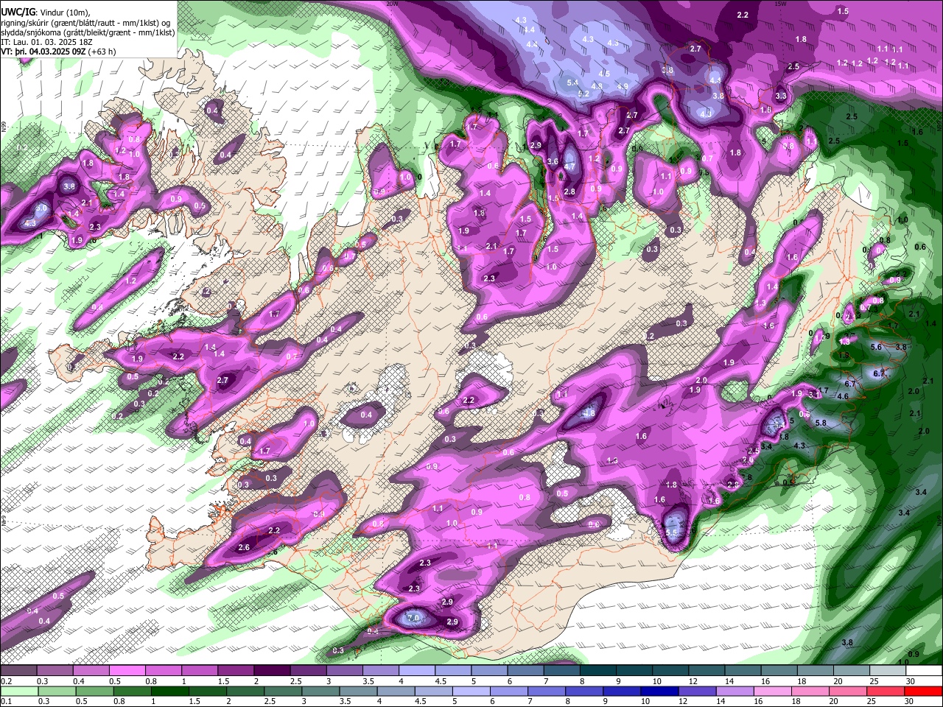Select the light lavender 4 swatch in the top legend row
This screenshot has height=707, width=943.
click(x=417, y=671)
